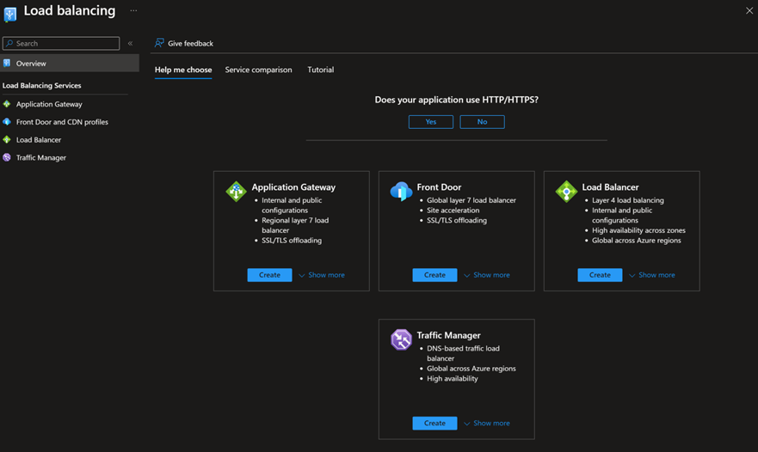The height and width of the screenshot is (452, 758).
Task: Click 'Site acceleration' bullet in Front Door
Action: [x=453, y=210]
